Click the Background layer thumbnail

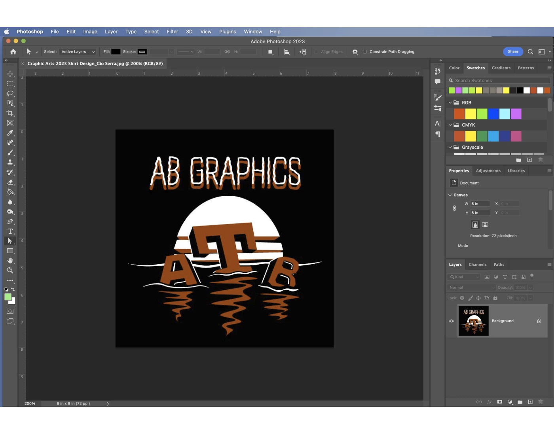(473, 321)
